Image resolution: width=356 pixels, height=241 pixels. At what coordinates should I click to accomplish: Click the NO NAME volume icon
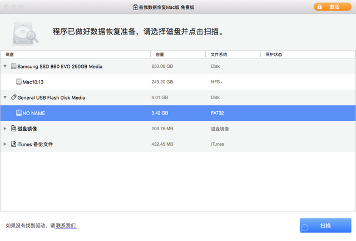point(19,112)
